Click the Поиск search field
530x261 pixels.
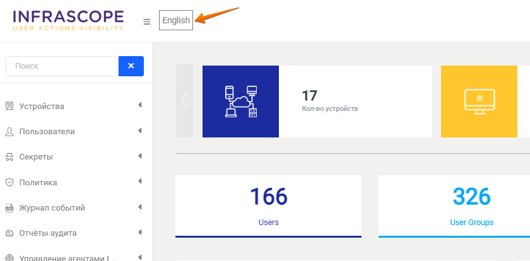(62, 66)
